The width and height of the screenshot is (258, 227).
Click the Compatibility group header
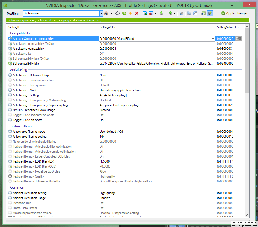point(20,33)
